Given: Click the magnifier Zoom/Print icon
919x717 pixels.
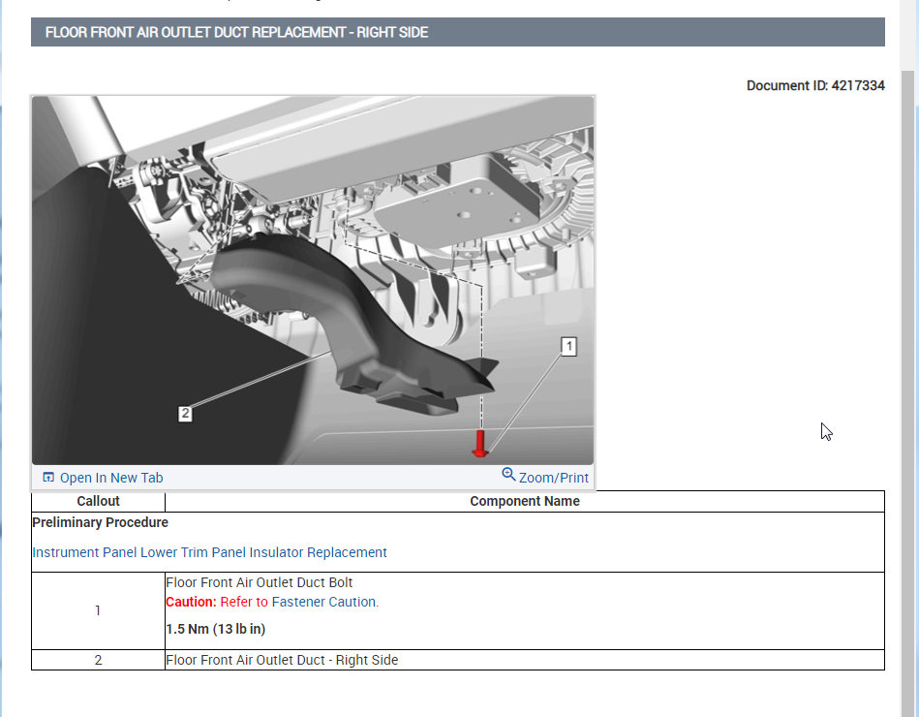Looking at the screenshot, I should click(x=508, y=475).
